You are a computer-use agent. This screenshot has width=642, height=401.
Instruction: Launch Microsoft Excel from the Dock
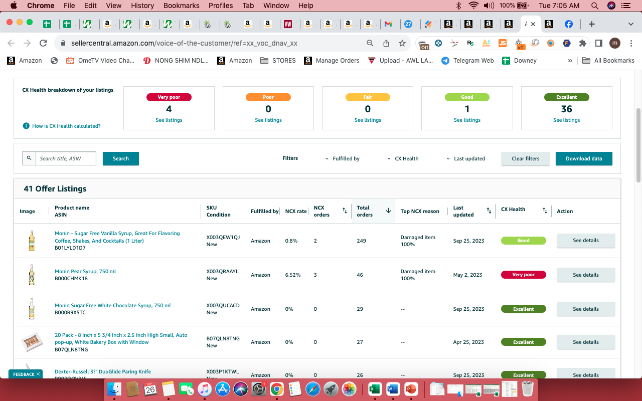(375, 388)
